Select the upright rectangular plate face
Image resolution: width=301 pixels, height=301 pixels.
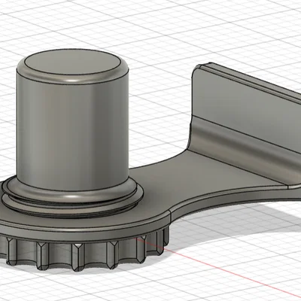(247, 111)
